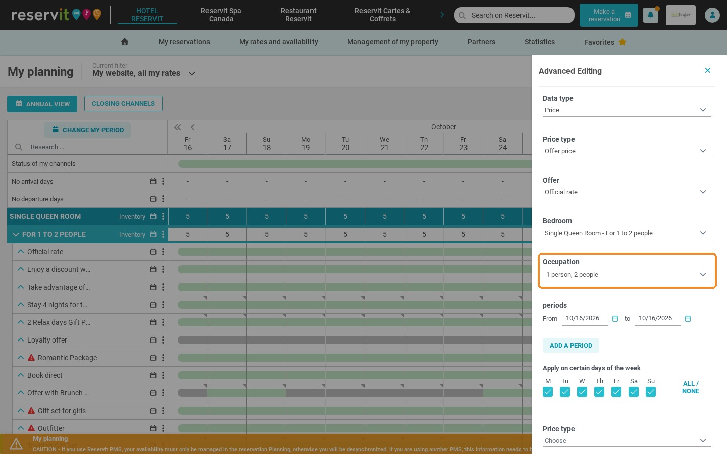727x454 pixels.
Task: Uncheck the Tuesday checkbox
Action: click(565, 392)
